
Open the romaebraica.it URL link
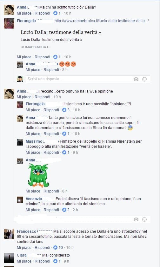(102, 21)
